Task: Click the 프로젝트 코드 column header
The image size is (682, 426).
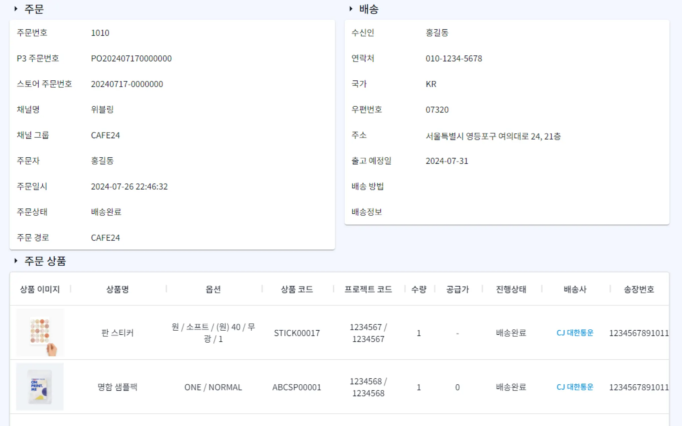Action: [368, 289]
